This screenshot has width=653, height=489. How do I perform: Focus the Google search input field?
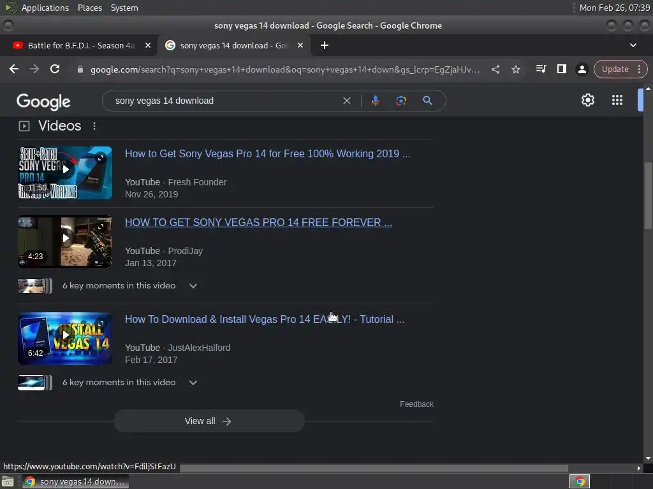point(227,101)
